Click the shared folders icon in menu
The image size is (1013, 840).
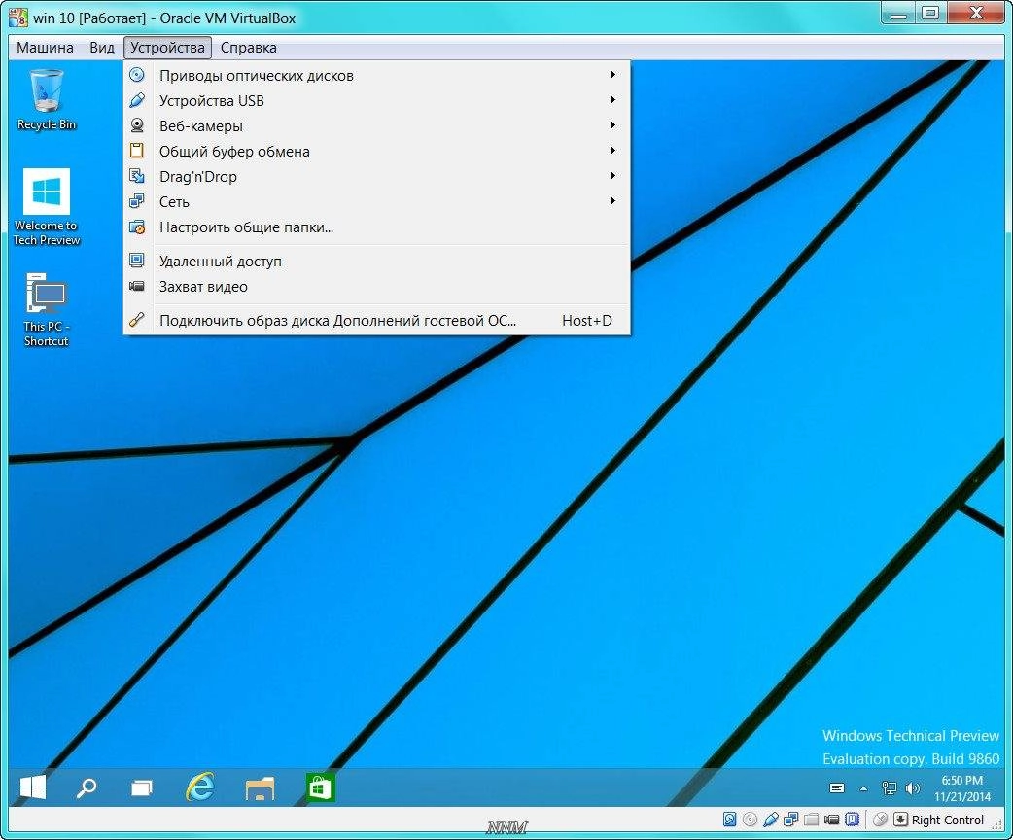tap(137, 227)
